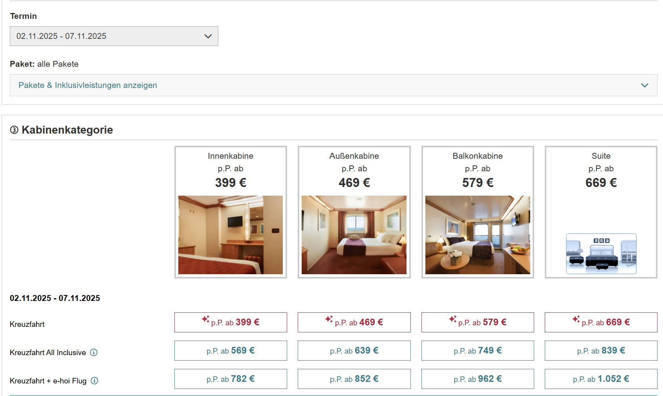This screenshot has height=396, width=663.
Task: Open the Termin date dropdown
Action: [114, 36]
